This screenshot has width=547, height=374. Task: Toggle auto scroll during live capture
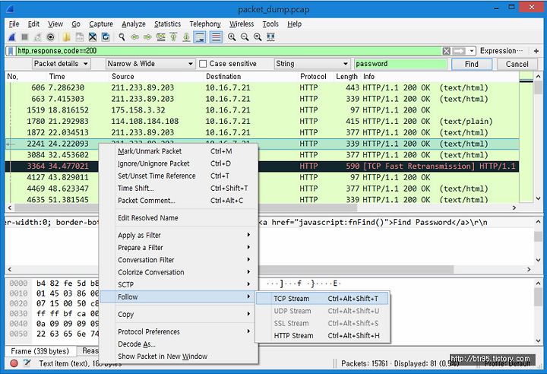(200, 37)
